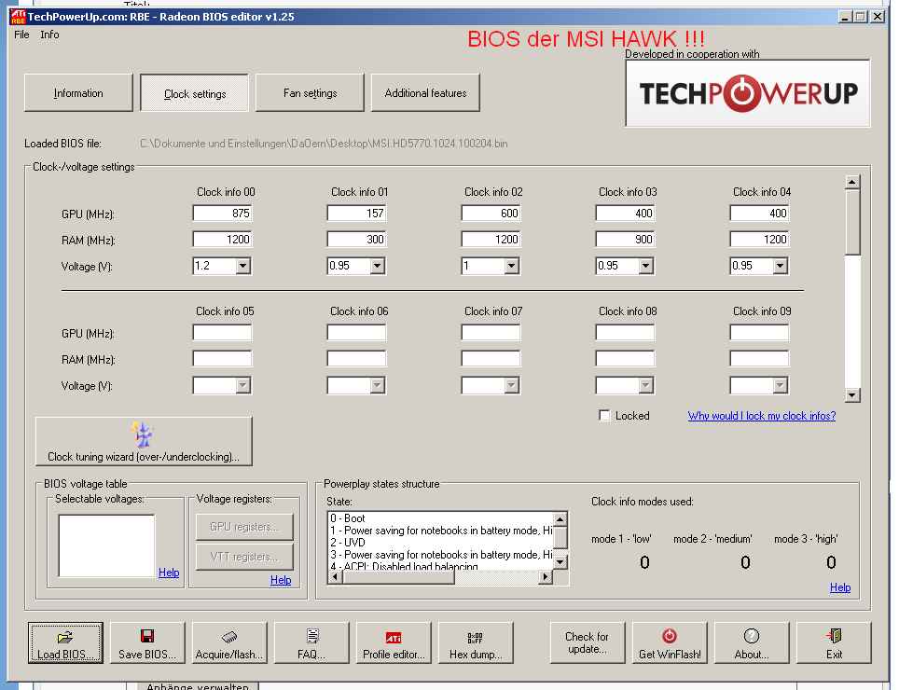
Task: Click Clock info 00 RAM MHz field
Action: pyautogui.click(x=223, y=240)
